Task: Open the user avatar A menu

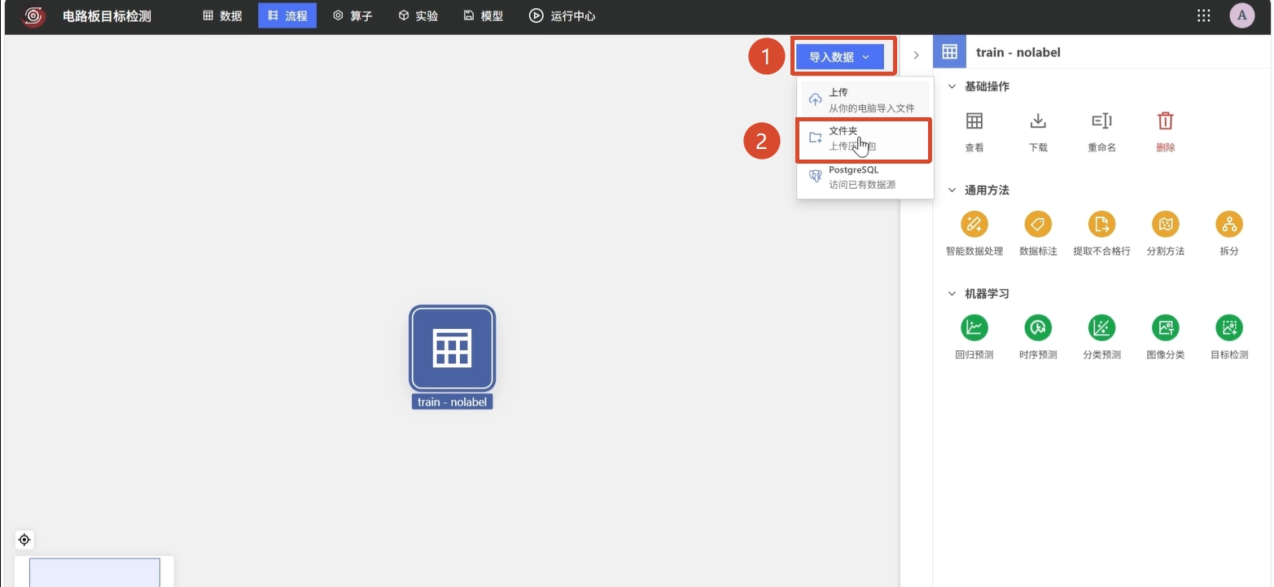Action: (1242, 15)
